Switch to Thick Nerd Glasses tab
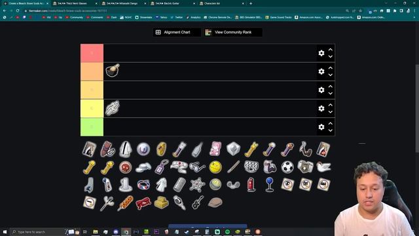419x236 pixels. (x=75, y=3)
